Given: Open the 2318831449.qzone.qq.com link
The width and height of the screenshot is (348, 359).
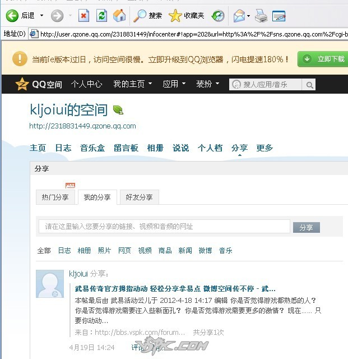Looking at the screenshot, I should (x=82, y=126).
